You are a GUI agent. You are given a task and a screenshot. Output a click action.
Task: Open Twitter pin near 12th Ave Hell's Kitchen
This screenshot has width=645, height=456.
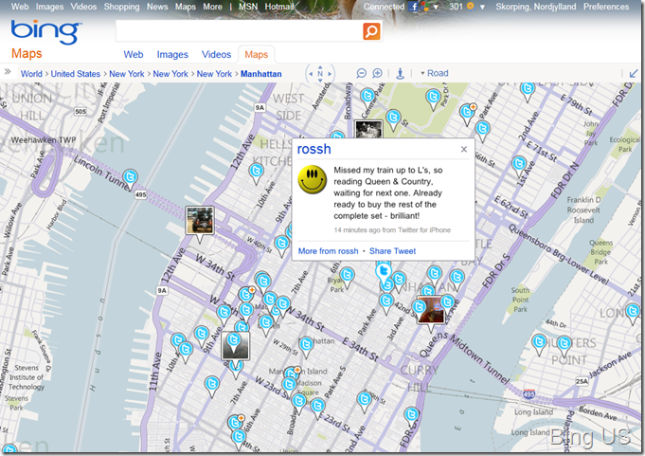[257, 172]
